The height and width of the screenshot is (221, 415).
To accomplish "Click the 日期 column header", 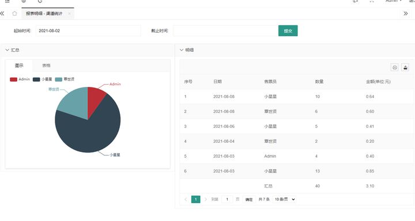I will (217, 82).
